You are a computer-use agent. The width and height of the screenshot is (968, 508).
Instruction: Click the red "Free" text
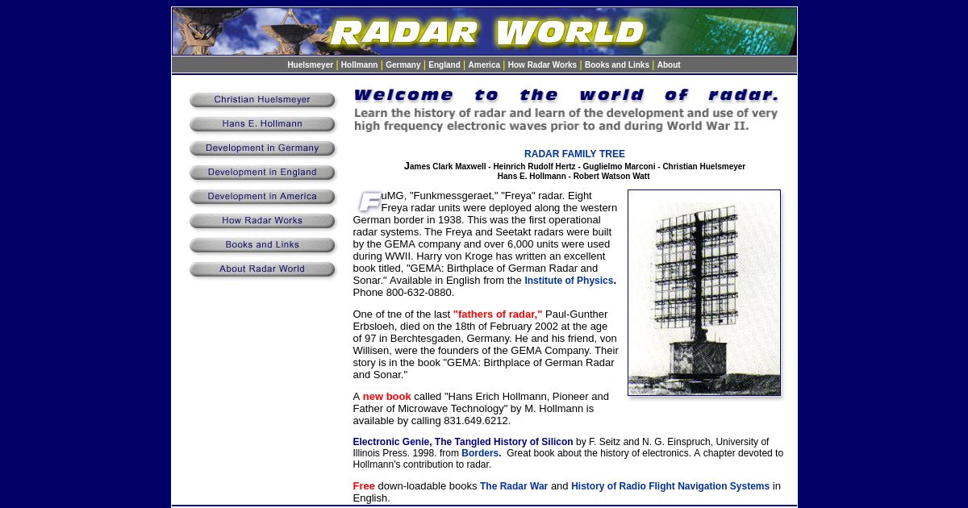pos(364,486)
